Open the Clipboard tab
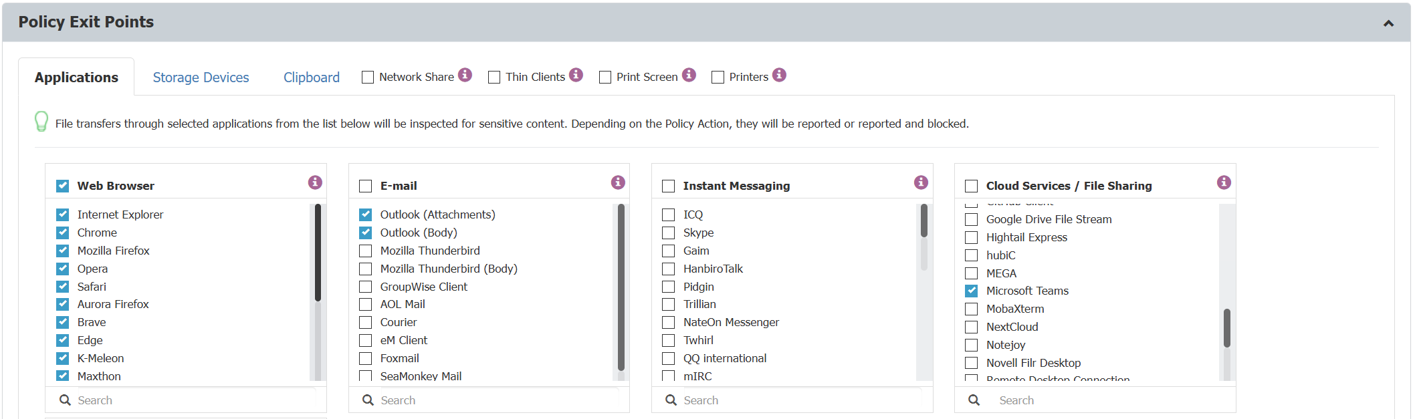Screen dimensions: 1415x419 [311, 77]
